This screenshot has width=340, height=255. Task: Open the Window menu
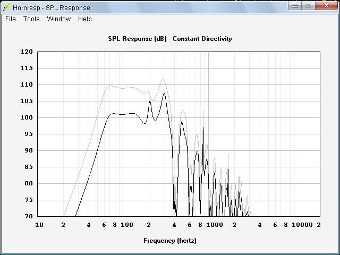58,19
